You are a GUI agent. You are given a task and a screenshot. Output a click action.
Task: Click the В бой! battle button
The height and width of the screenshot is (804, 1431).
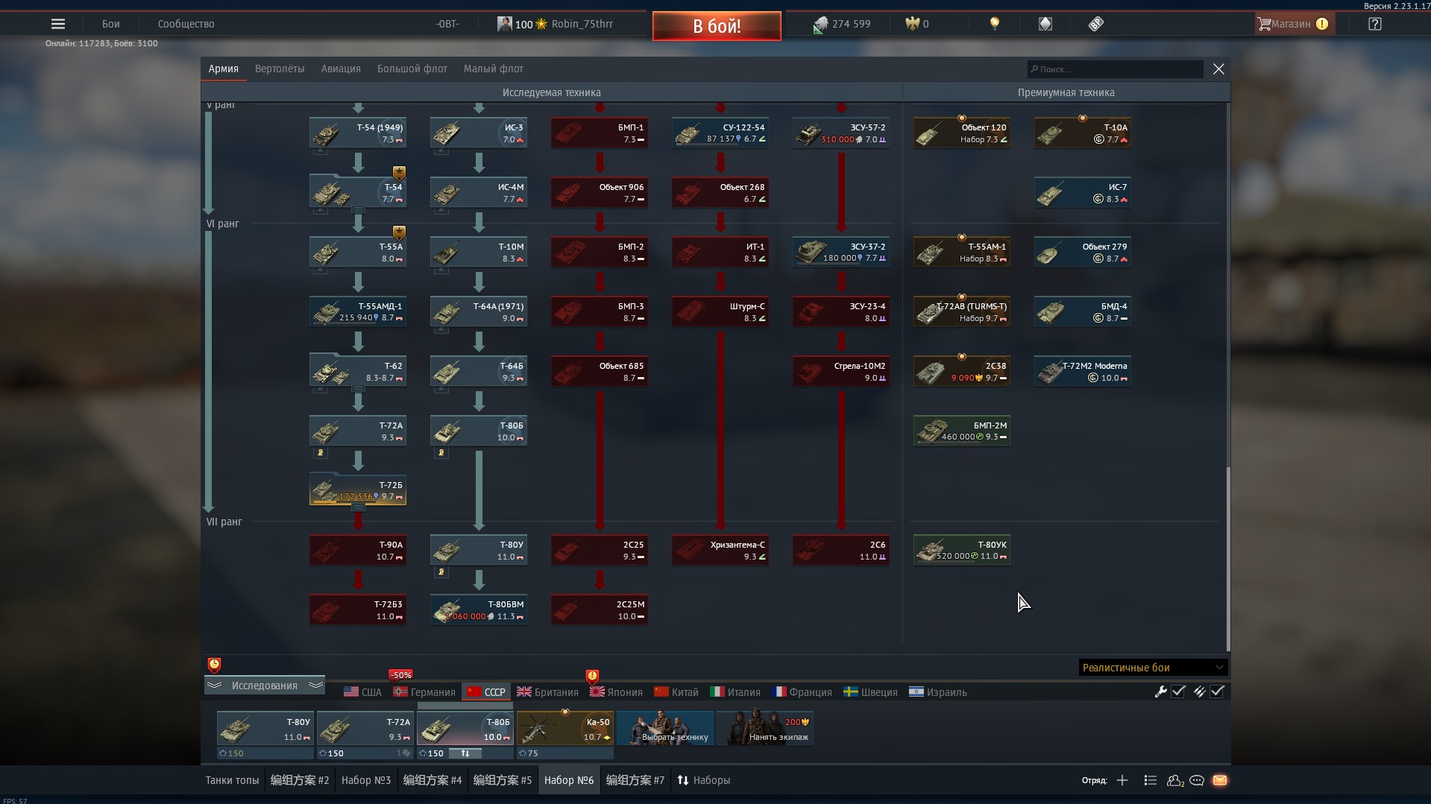(x=717, y=26)
